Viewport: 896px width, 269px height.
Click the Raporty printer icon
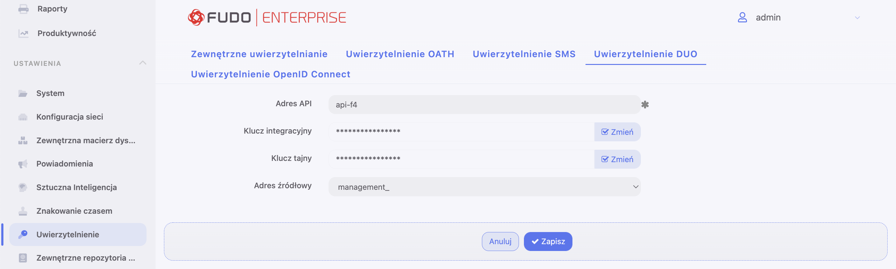[23, 9]
